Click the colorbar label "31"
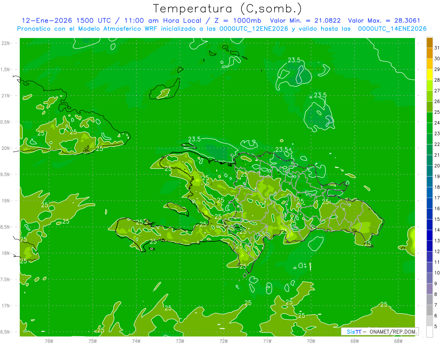This screenshot has height=346, width=447. (437, 48)
